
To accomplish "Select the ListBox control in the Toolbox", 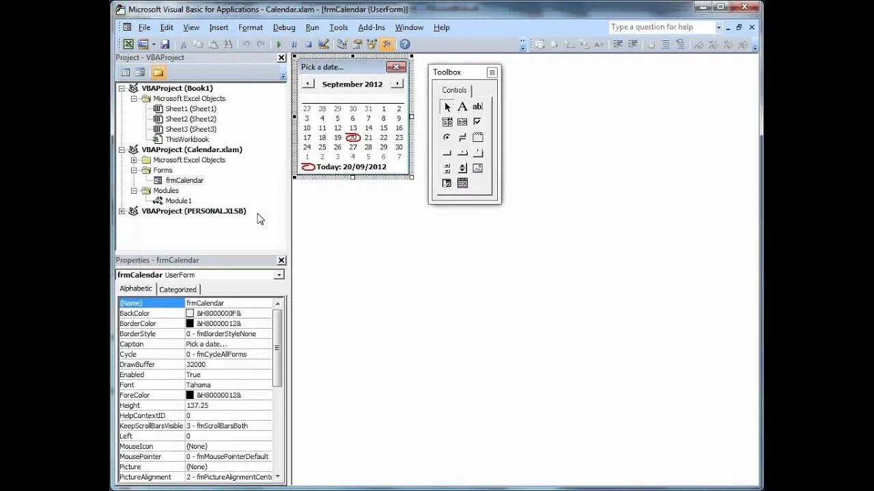I will pos(462,122).
